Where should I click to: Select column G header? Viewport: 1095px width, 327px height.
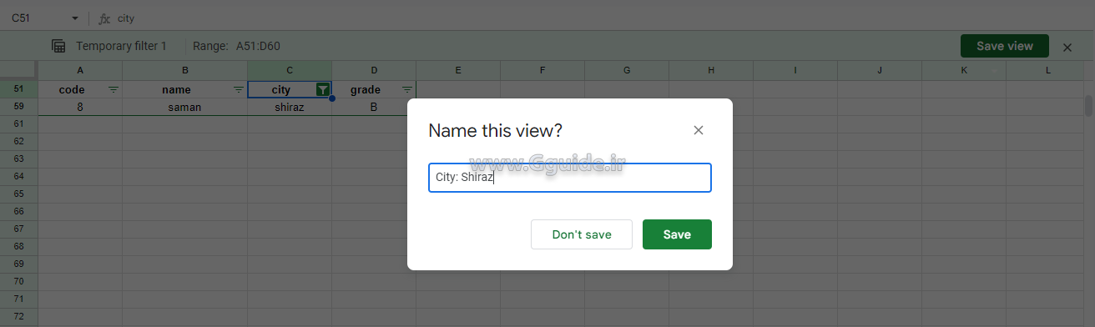[x=627, y=71]
